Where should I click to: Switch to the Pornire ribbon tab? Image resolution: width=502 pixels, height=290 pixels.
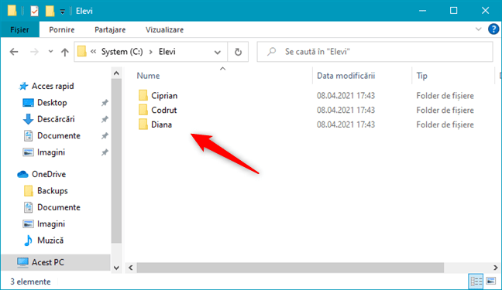coord(62,29)
